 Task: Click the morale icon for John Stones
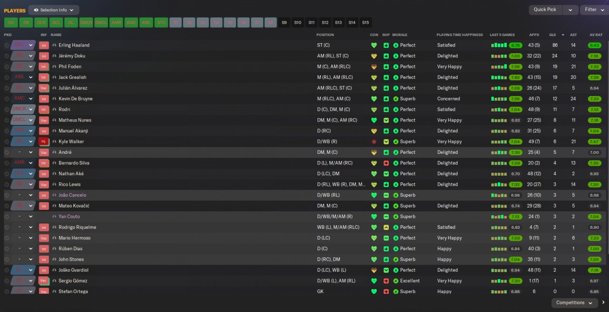pyautogui.click(x=396, y=259)
